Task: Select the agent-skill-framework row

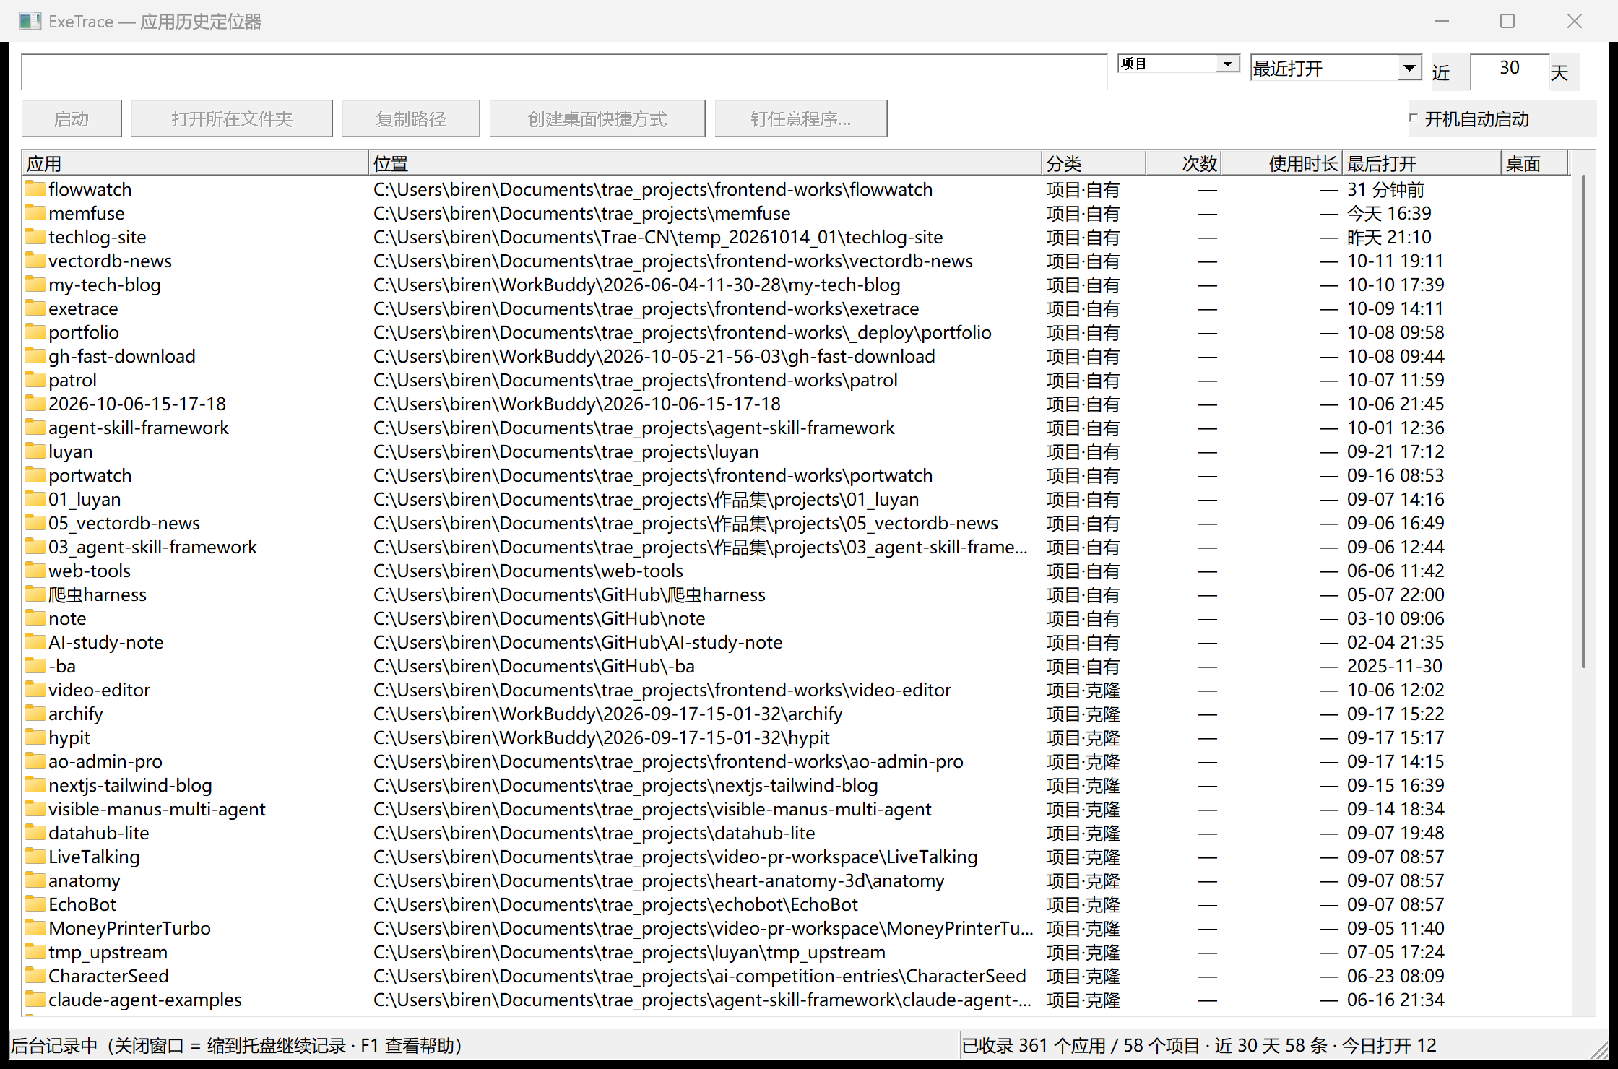Action: tap(797, 428)
